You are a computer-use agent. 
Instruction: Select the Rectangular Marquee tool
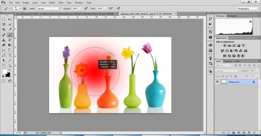[4, 19]
